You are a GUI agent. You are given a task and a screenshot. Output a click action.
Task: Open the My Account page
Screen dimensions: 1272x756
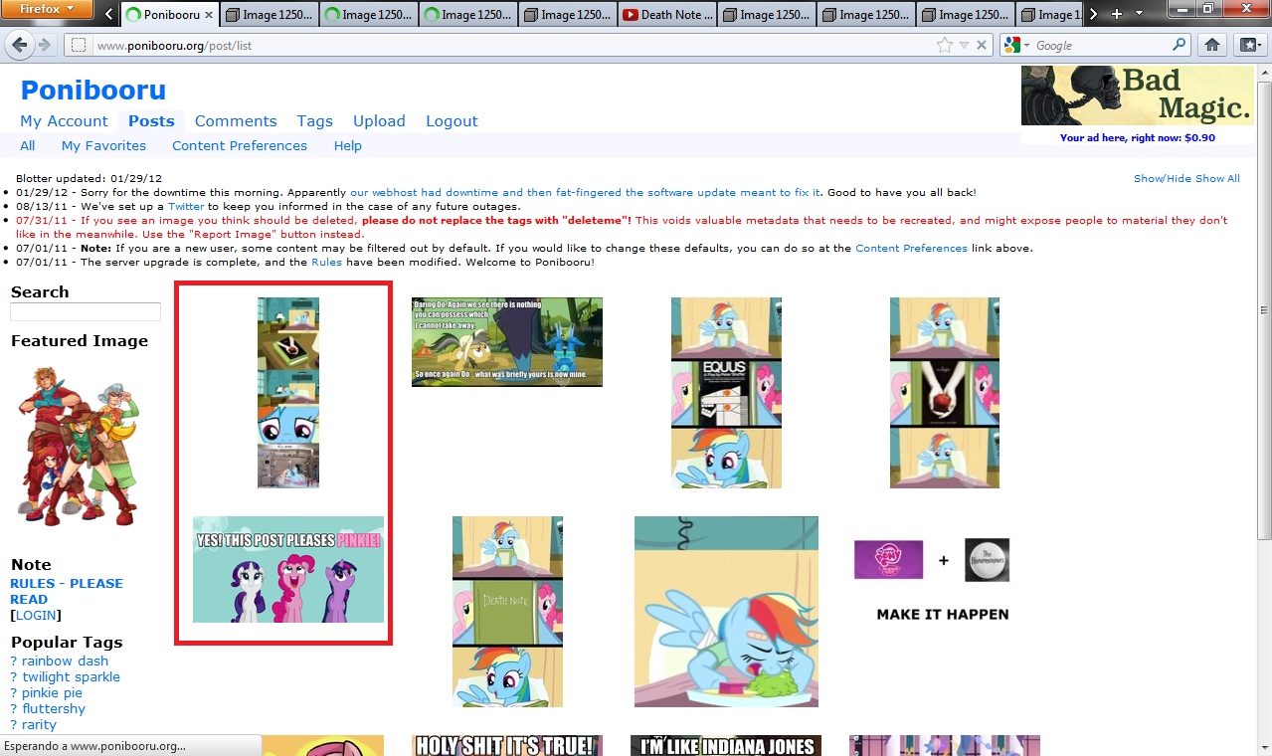pos(64,120)
